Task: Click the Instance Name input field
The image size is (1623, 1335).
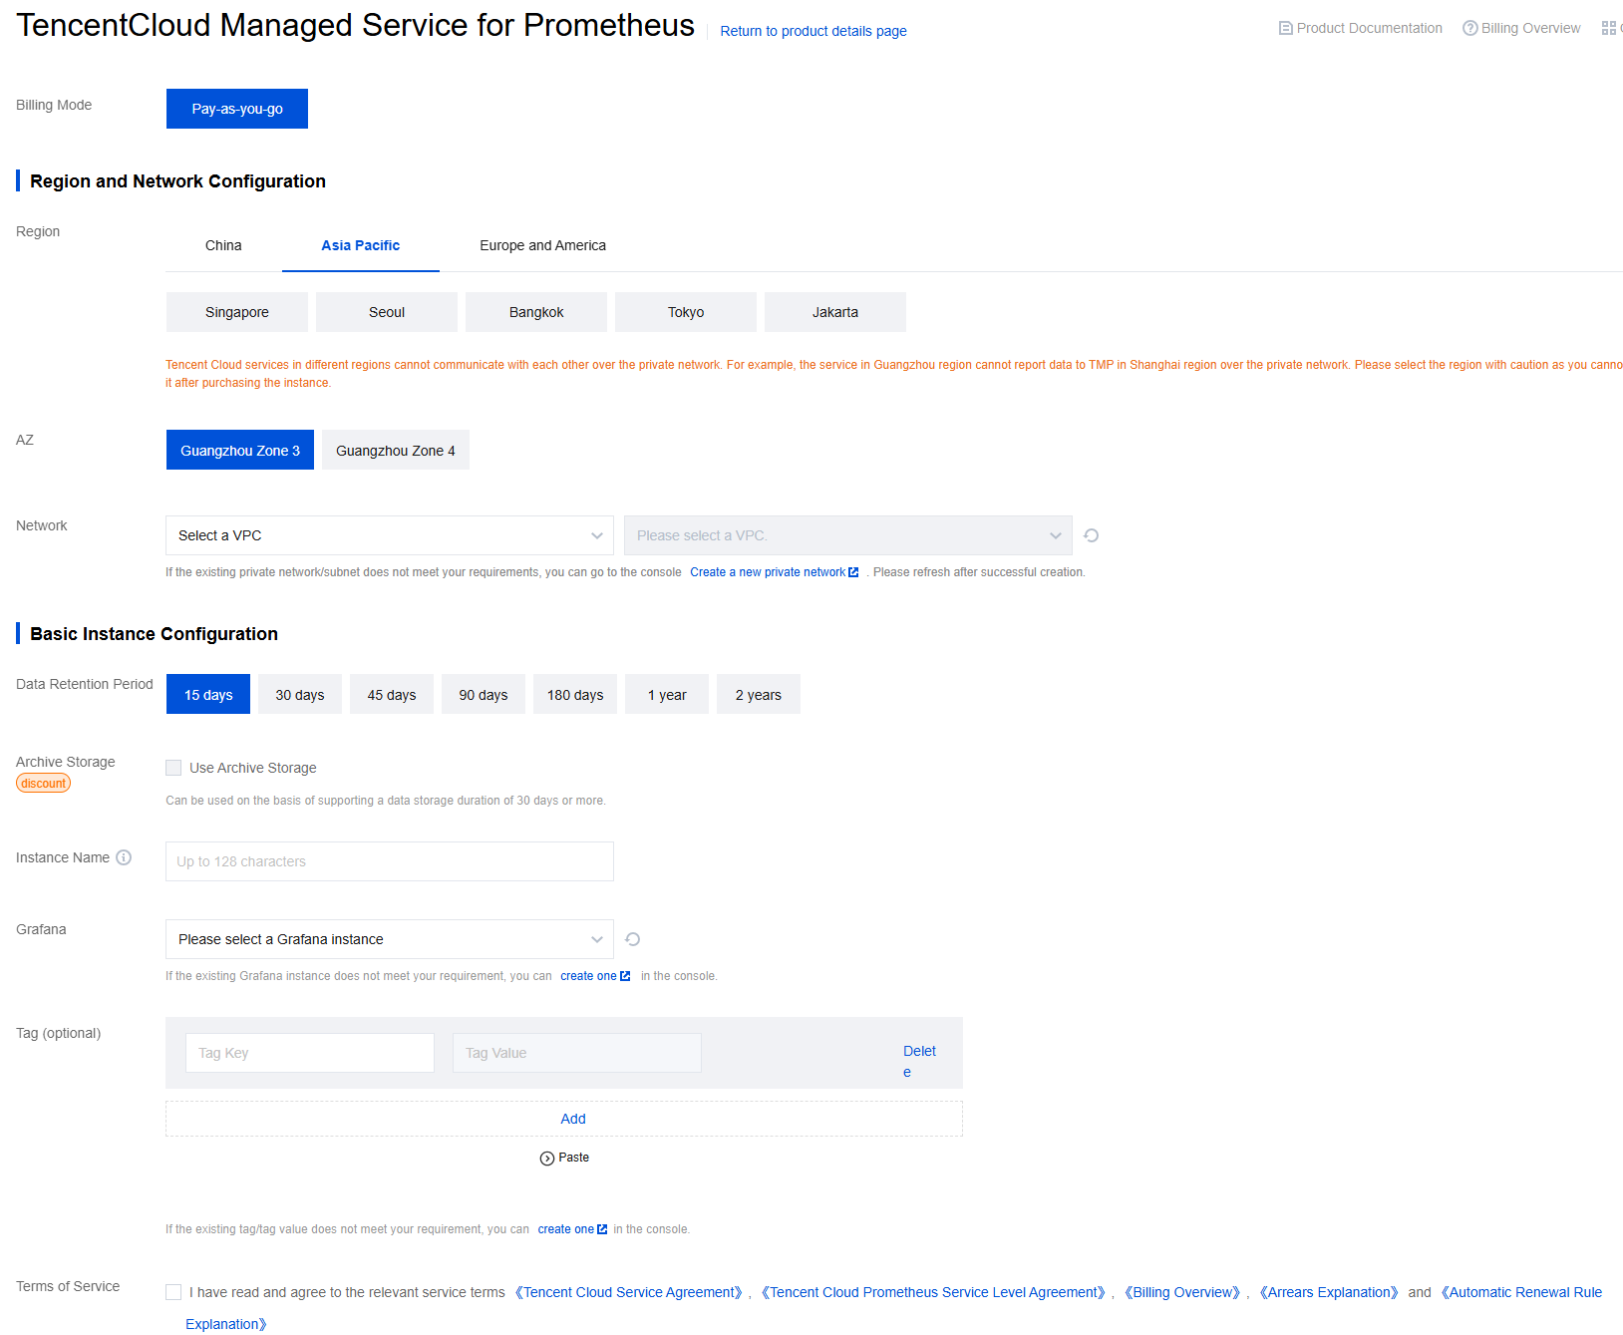Action: coord(389,861)
